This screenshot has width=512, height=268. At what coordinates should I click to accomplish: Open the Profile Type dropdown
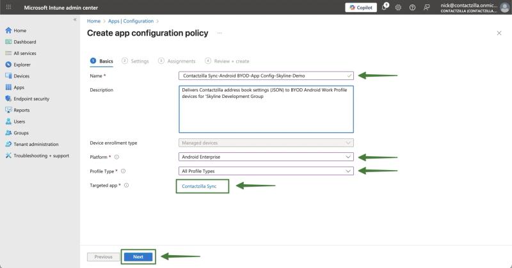point(266,171)
